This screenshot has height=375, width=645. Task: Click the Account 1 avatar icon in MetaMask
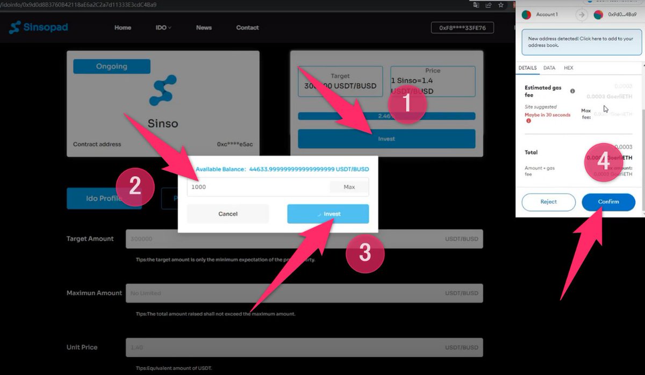526,15
